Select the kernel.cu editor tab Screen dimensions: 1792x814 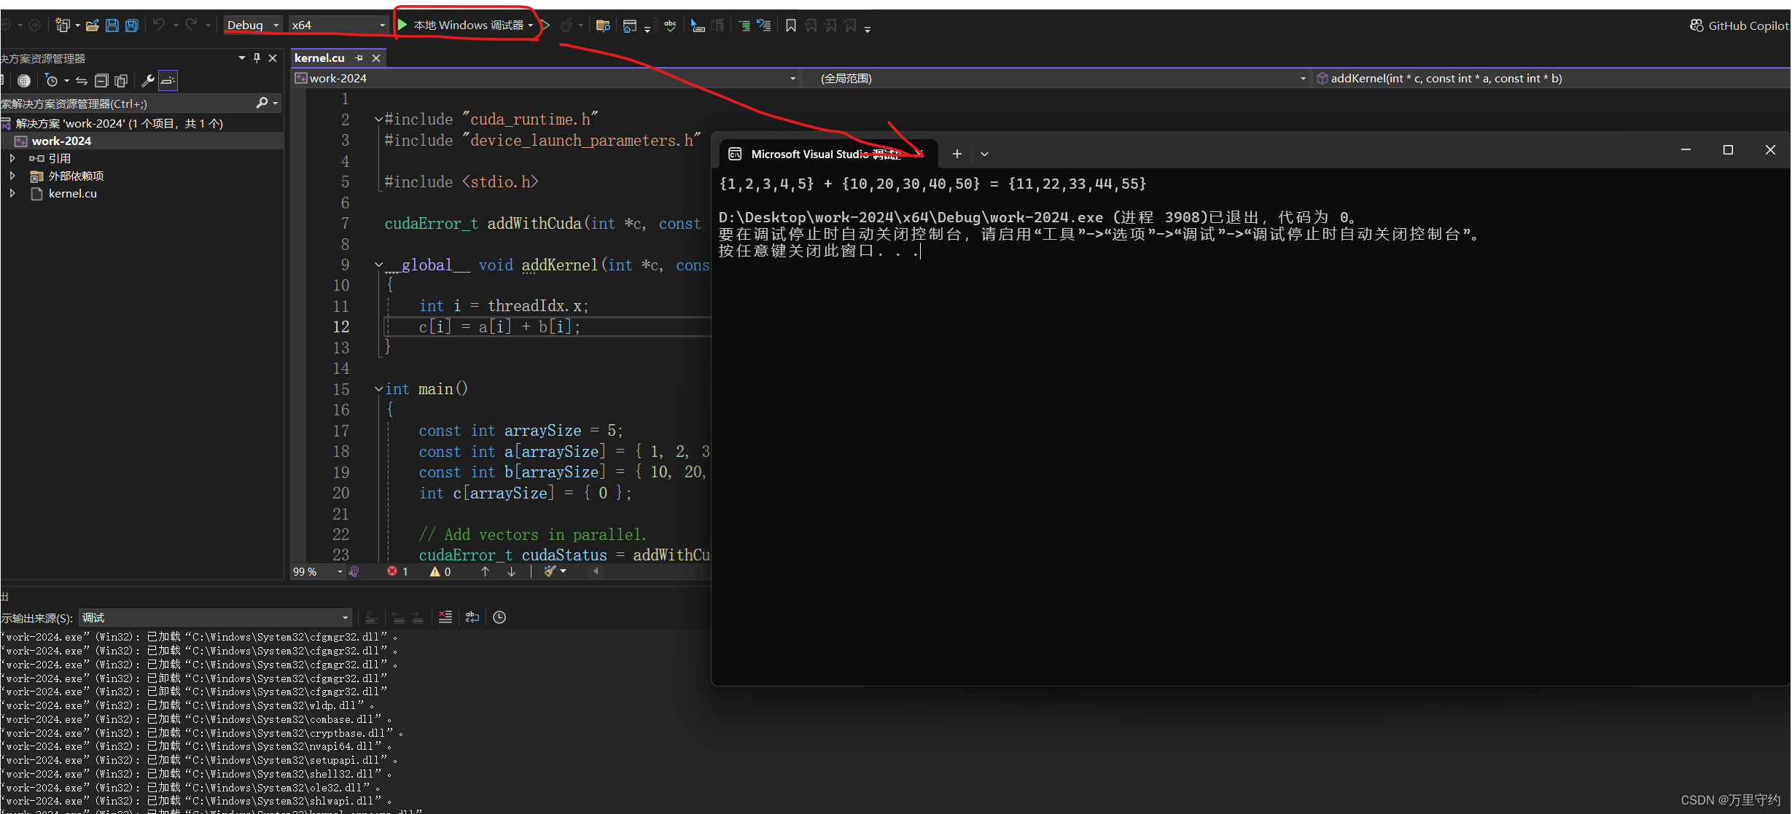click(x=319, y=58)
